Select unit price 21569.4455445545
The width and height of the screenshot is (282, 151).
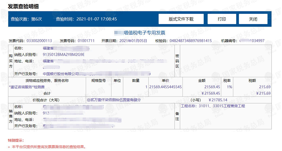click(x=166, y=87)
